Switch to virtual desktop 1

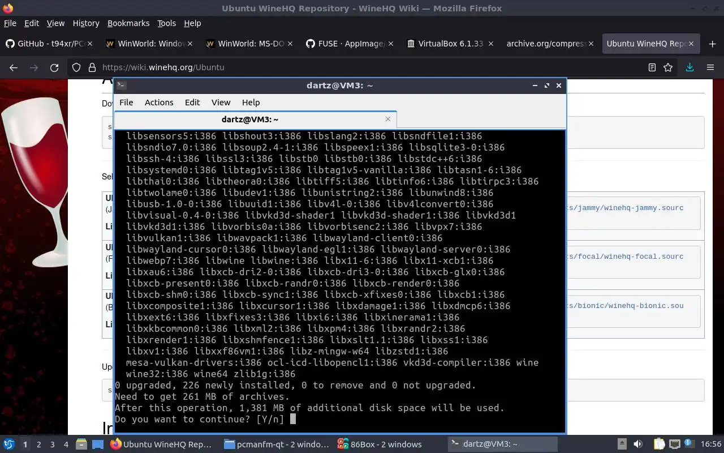(25, 445)
